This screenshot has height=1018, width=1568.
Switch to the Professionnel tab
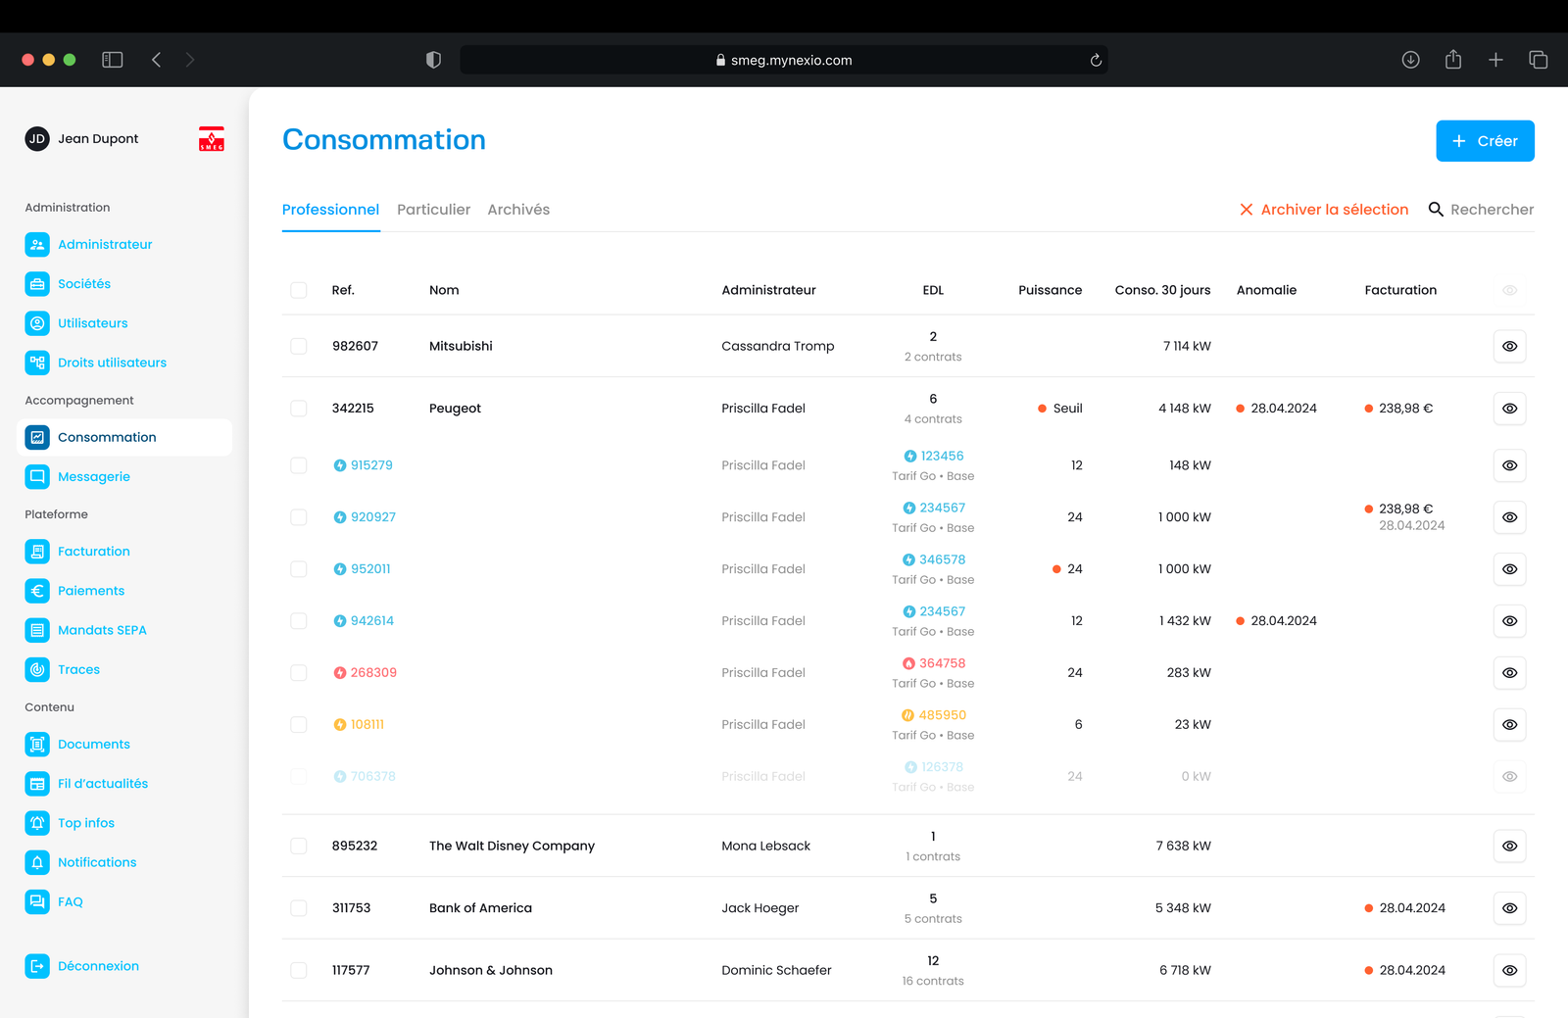coord(330,210)
